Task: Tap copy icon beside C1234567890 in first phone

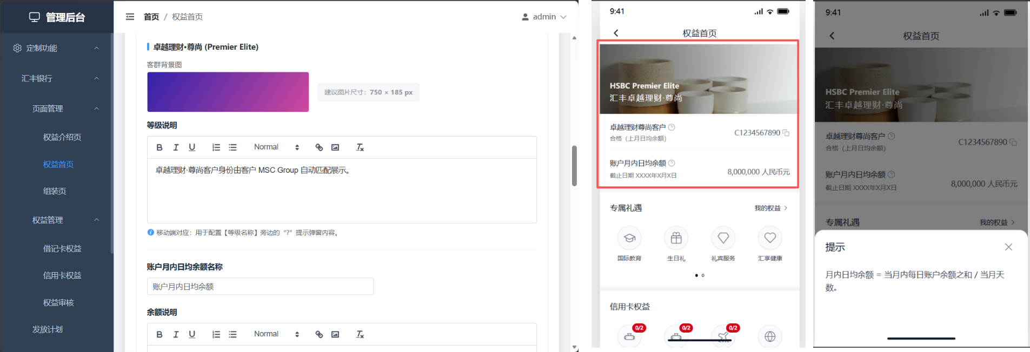Action: pos(786,133)
